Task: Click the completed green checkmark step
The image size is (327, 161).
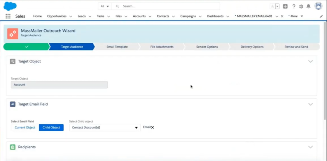Action: (x=26, y=47)
